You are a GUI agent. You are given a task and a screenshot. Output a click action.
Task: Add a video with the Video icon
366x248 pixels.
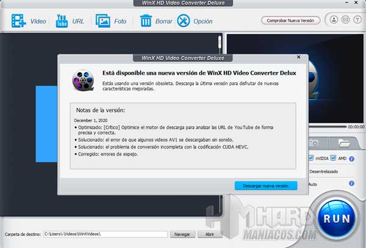pos(19,21)
